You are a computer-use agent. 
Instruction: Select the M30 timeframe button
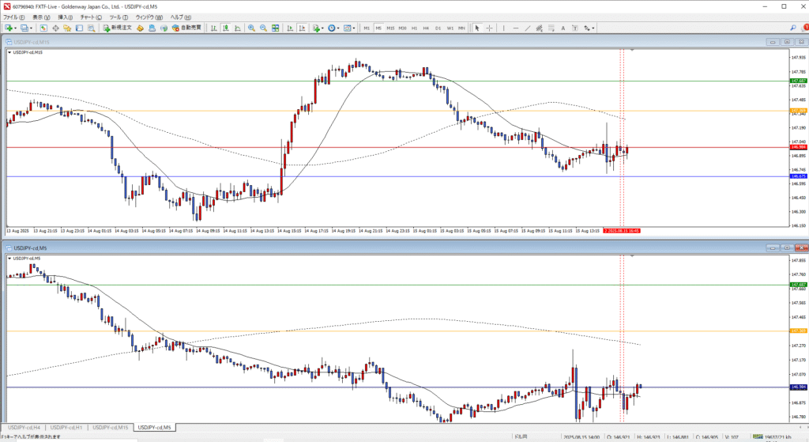pos(402,28)
